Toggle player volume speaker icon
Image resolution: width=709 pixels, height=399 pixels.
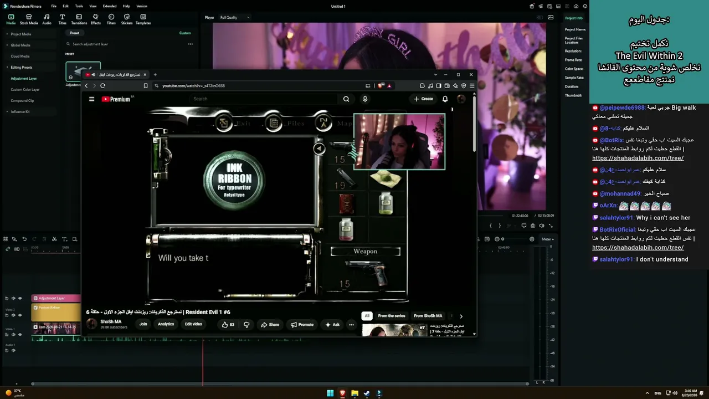pos(542,226)
